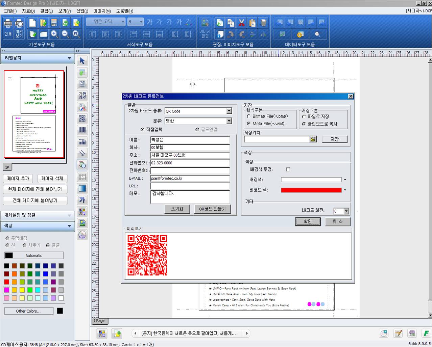This screenshot has height=347, width=432.
Task: Collapse the 색상 panel header
Action: click(x=37, y=226)
